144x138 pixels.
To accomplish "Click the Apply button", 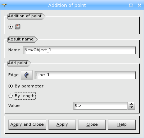I will (62, 125).
